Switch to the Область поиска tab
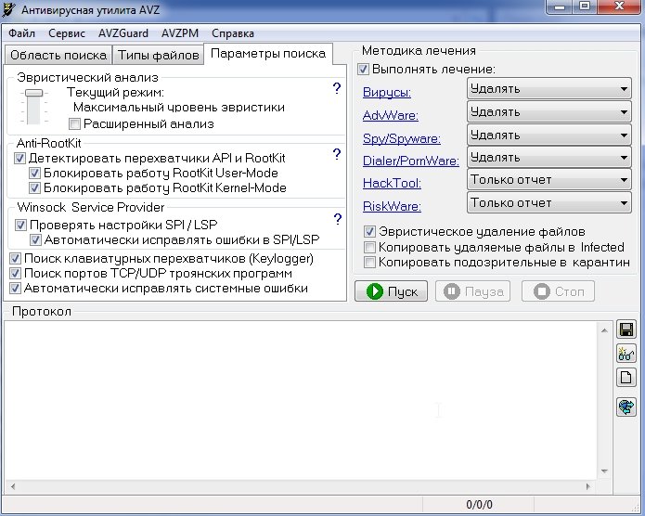This screenshot has width=645, height=516. 58,55
